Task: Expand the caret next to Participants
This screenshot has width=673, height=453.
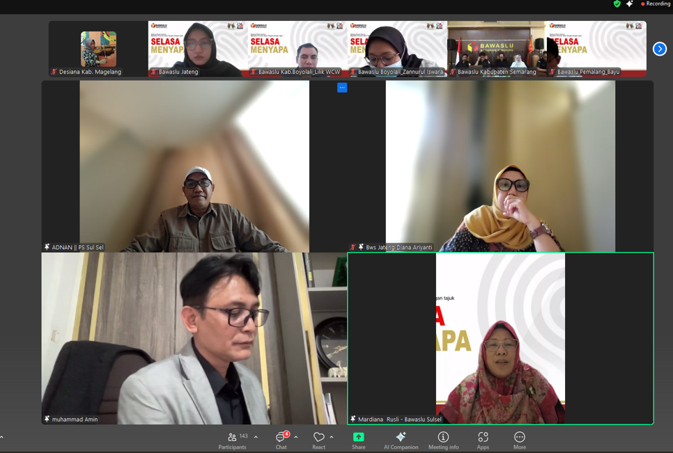Action: 256,437
